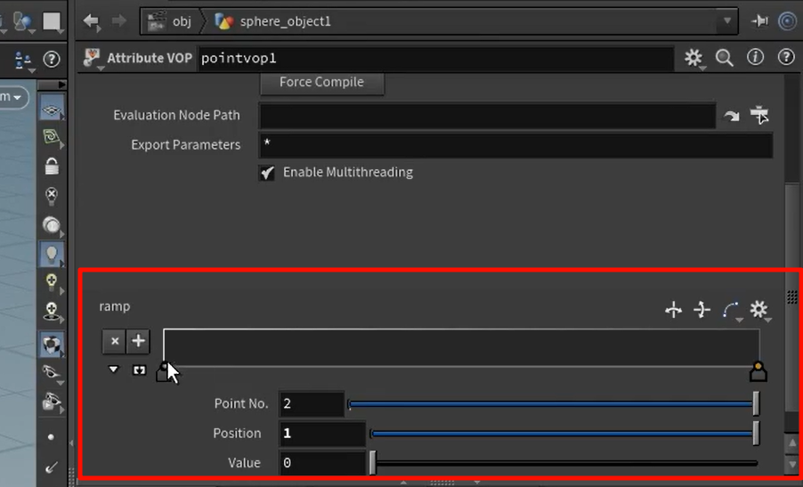The height and width of the screenshot is (487, 803).
Task: Toggle the construction plane icon
Action: pyautogui.click(x=52, y=137)
